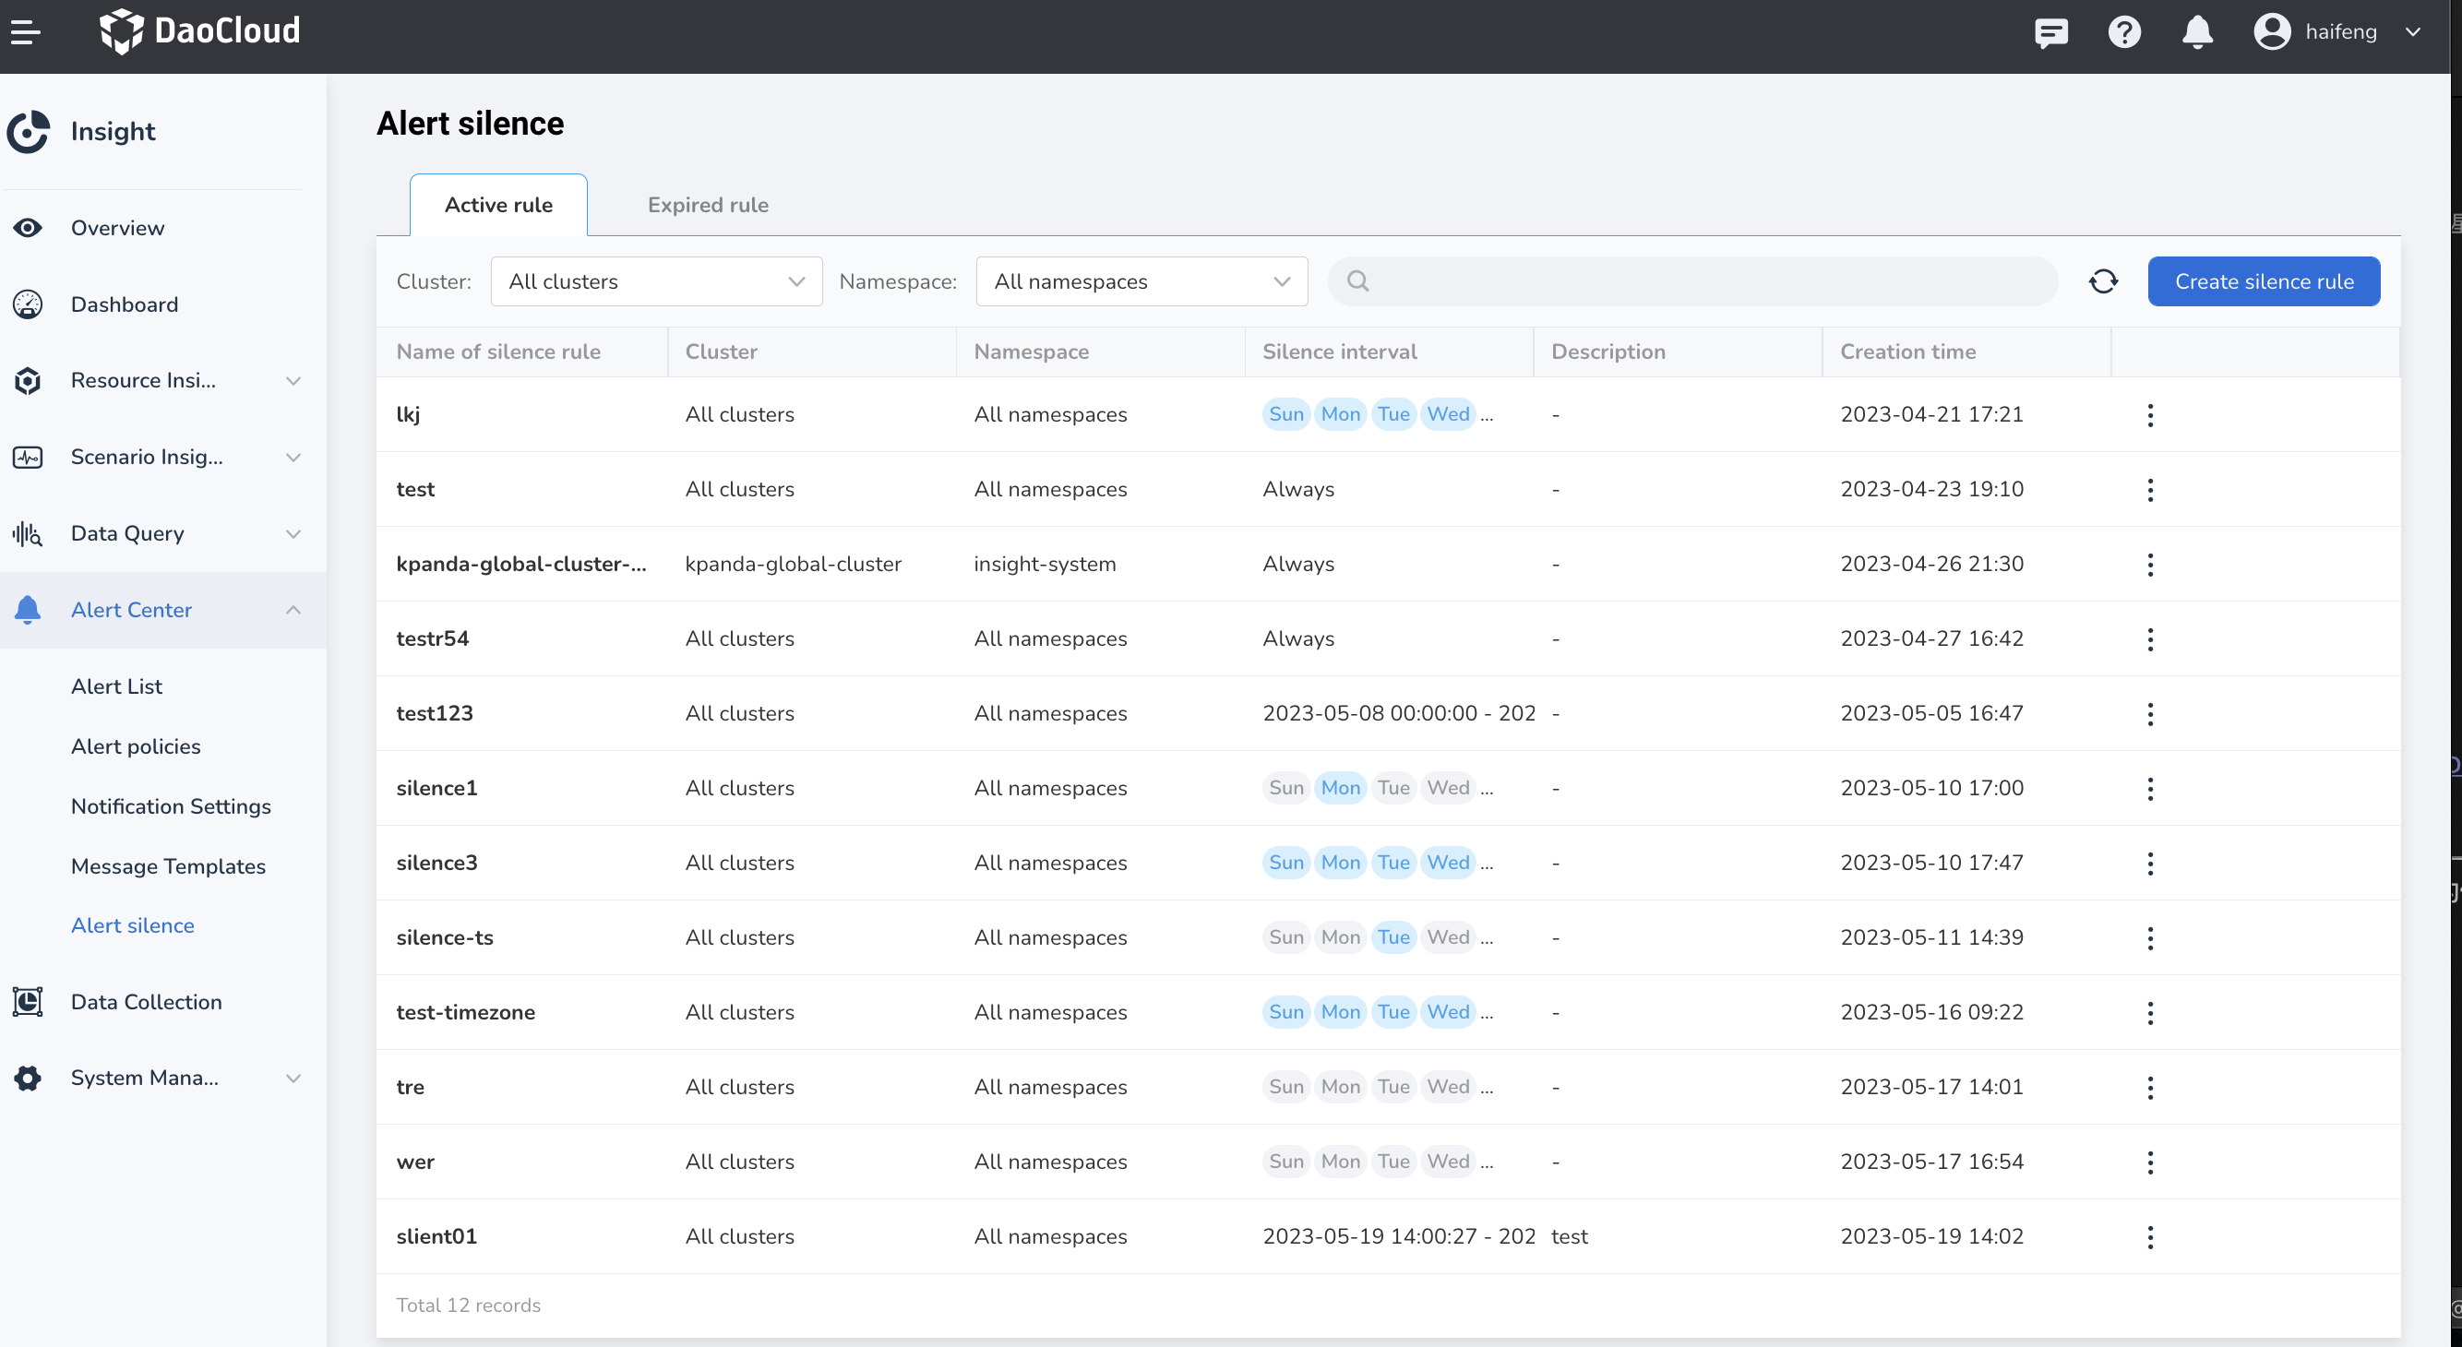Open actions menu for test123 rule
2462x1347 pixels.
tap(2149, 713)
